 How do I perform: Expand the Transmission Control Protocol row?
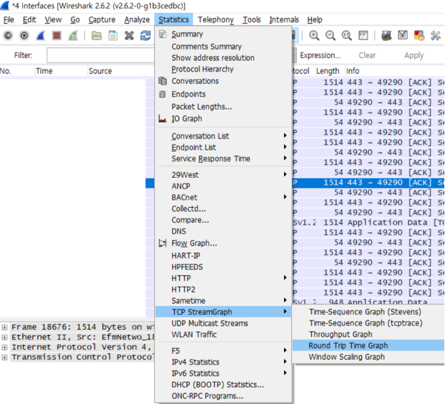pyautogui.click(x=4, y=358)
